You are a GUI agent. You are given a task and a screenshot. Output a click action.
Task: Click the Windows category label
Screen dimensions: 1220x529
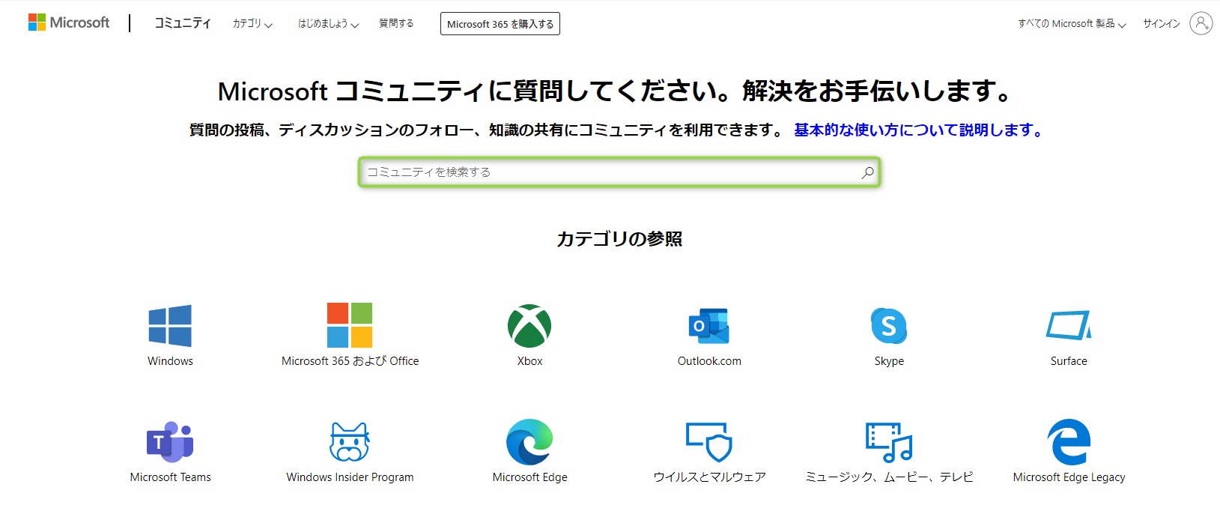(x=170, y=361)
